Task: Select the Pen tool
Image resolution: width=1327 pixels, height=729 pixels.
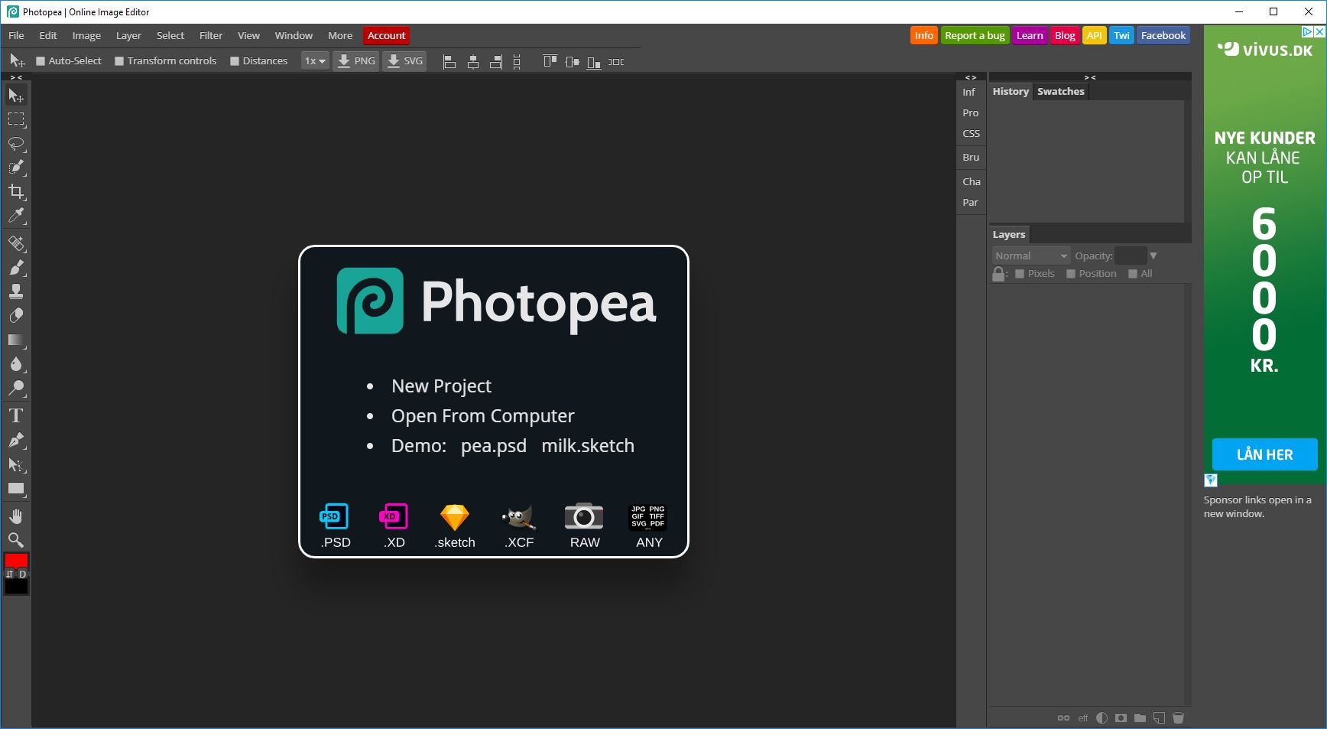Action: pyautogui.click(x=16, y=440)
